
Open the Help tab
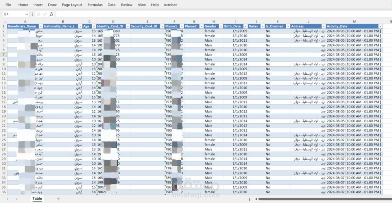coord(155,5)
